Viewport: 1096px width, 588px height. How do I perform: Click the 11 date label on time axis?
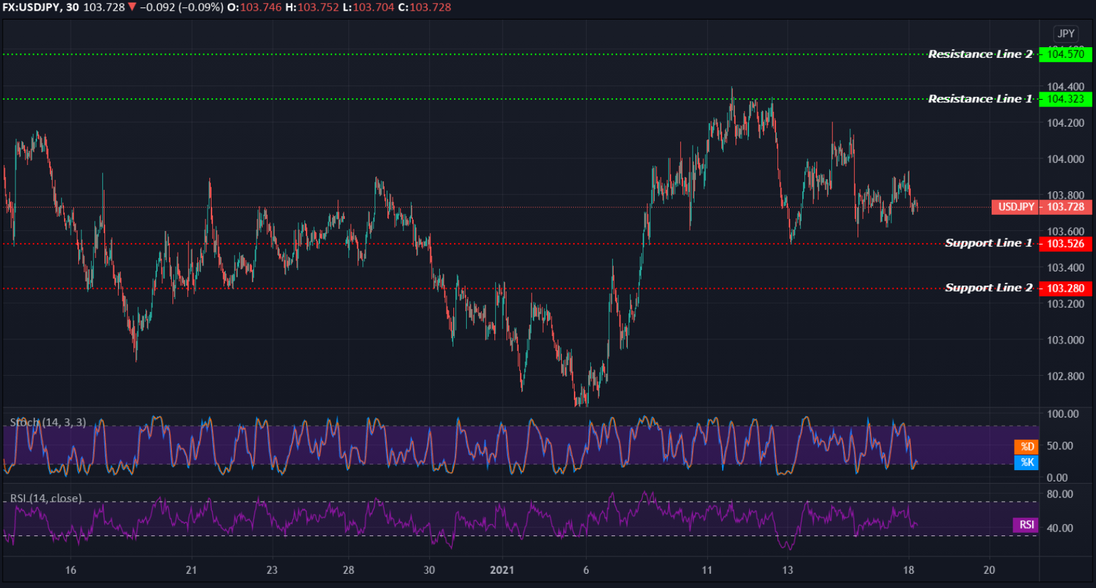point(707,570)
